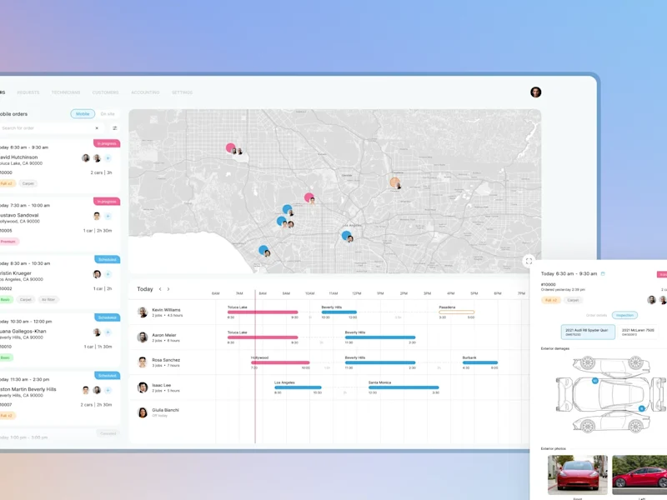The image size is (667, 500).
Task: Switch order list to On site
Action: 108,114
